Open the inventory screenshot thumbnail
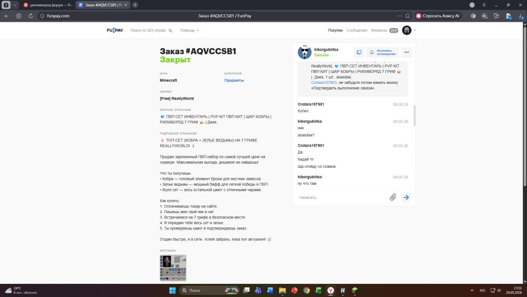The image size is (527, 297). 173,268
